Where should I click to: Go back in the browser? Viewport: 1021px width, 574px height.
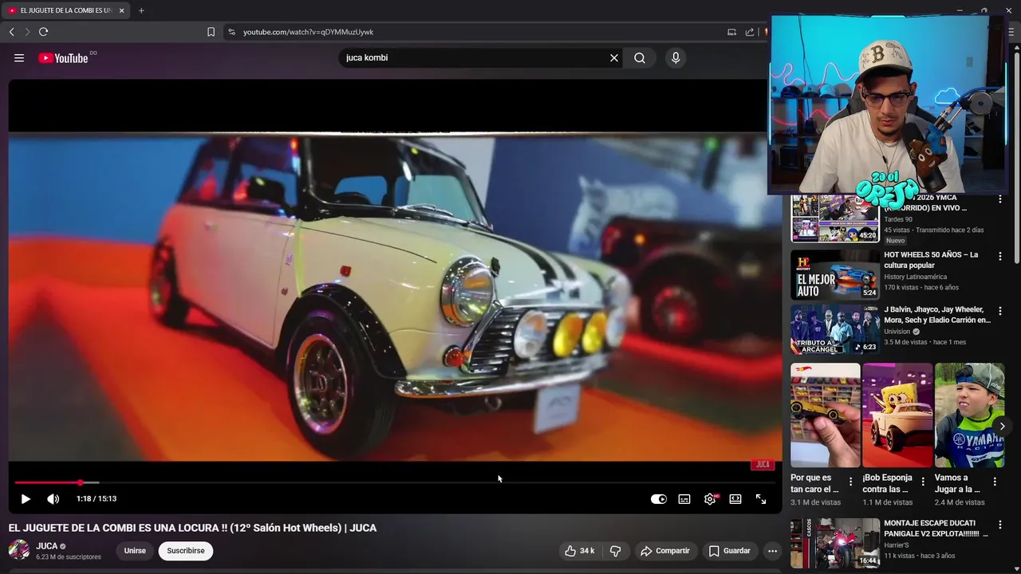[11, 32]
